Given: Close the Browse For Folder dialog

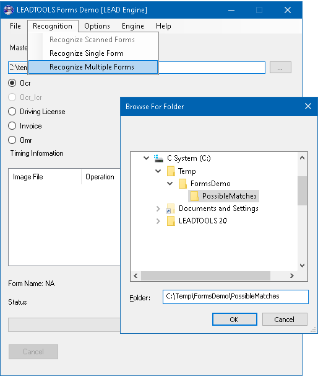Looking at the screenshot, I should [x=308, y=106].
